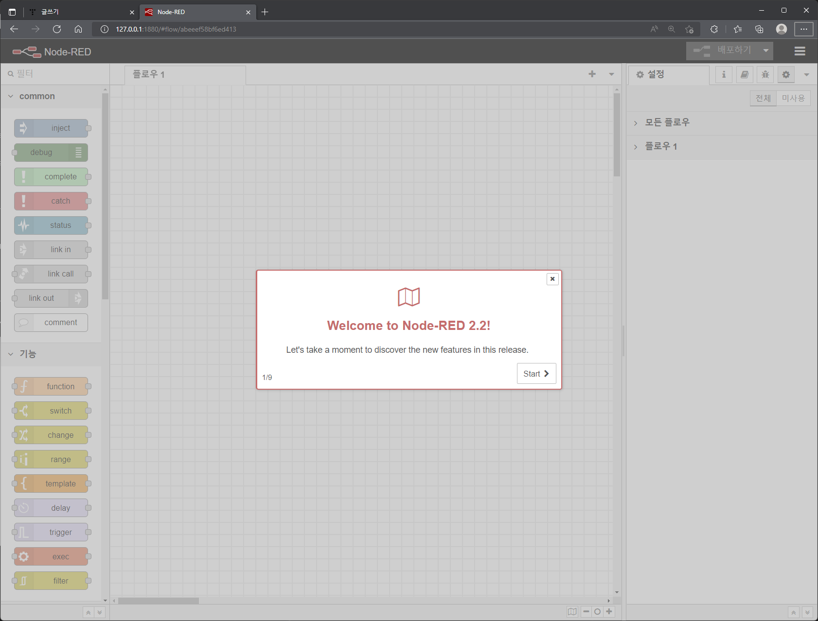Click the canvas horizontal scrollbar thumb

tap(159, 601)
